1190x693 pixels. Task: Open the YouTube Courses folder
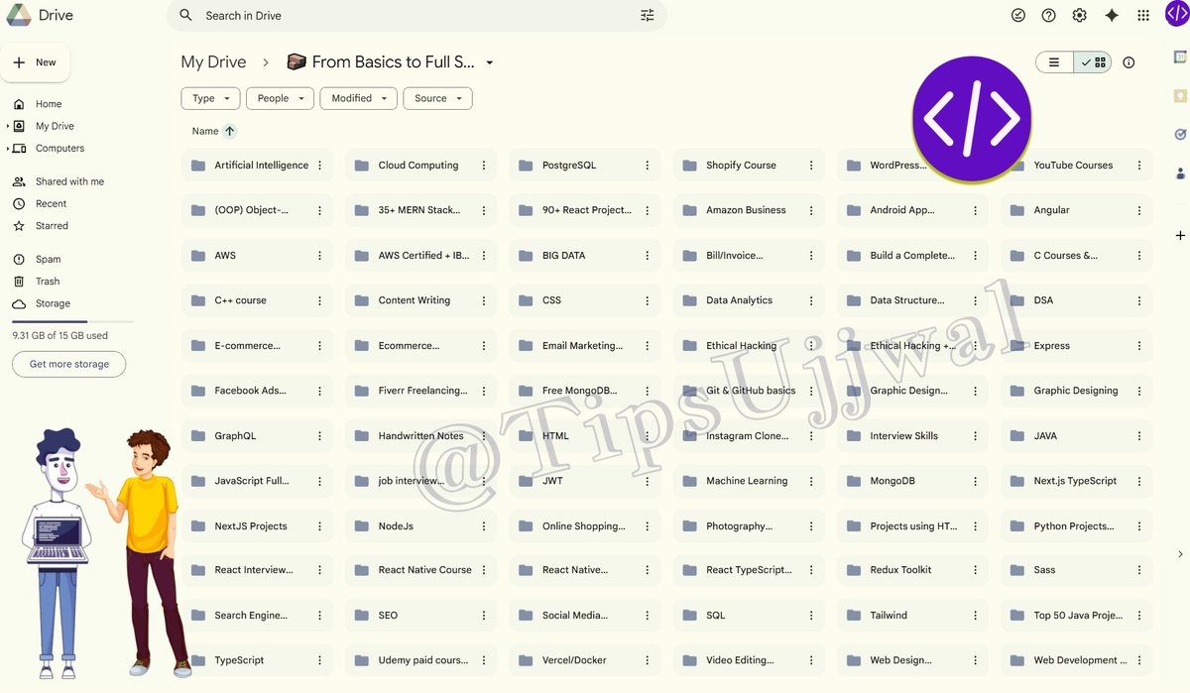(1076, 166)
